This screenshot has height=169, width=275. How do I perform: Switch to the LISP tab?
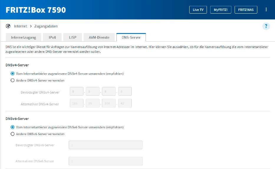(73, 37)
